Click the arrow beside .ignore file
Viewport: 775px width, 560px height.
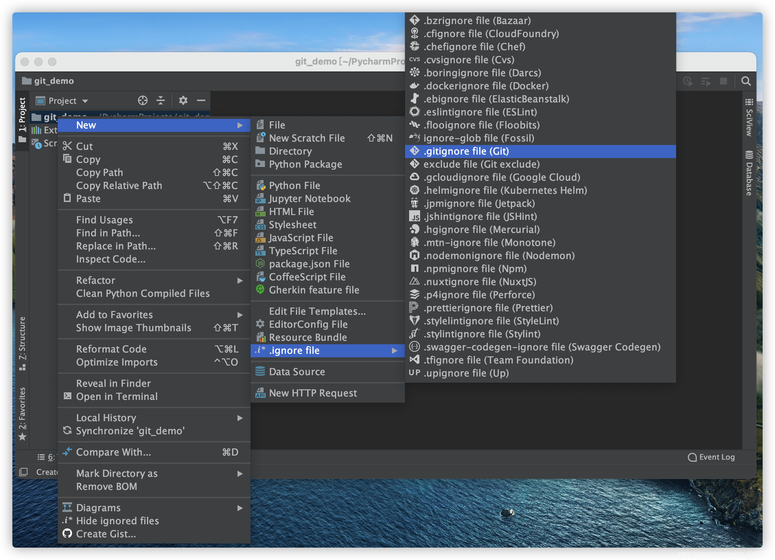(395, 350)
